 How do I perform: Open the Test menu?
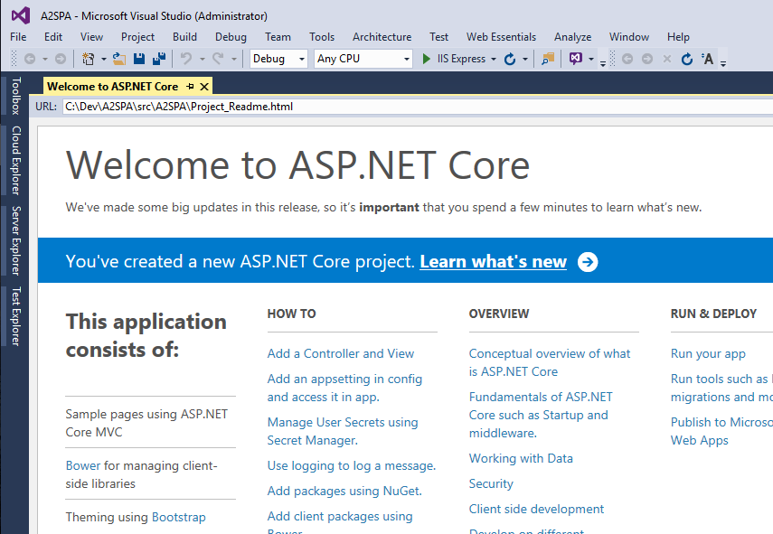click(x=438, y=37)
